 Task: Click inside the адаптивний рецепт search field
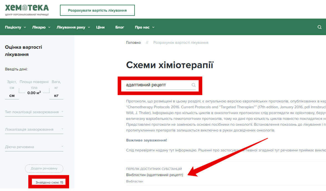155,84
